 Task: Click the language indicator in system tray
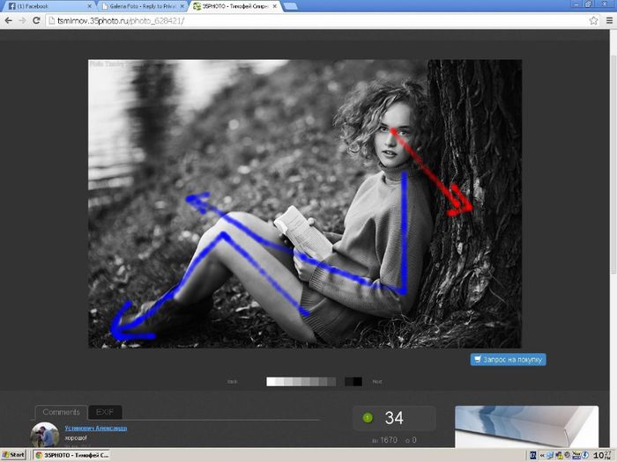pyautogui.click(x=533, y=455)
